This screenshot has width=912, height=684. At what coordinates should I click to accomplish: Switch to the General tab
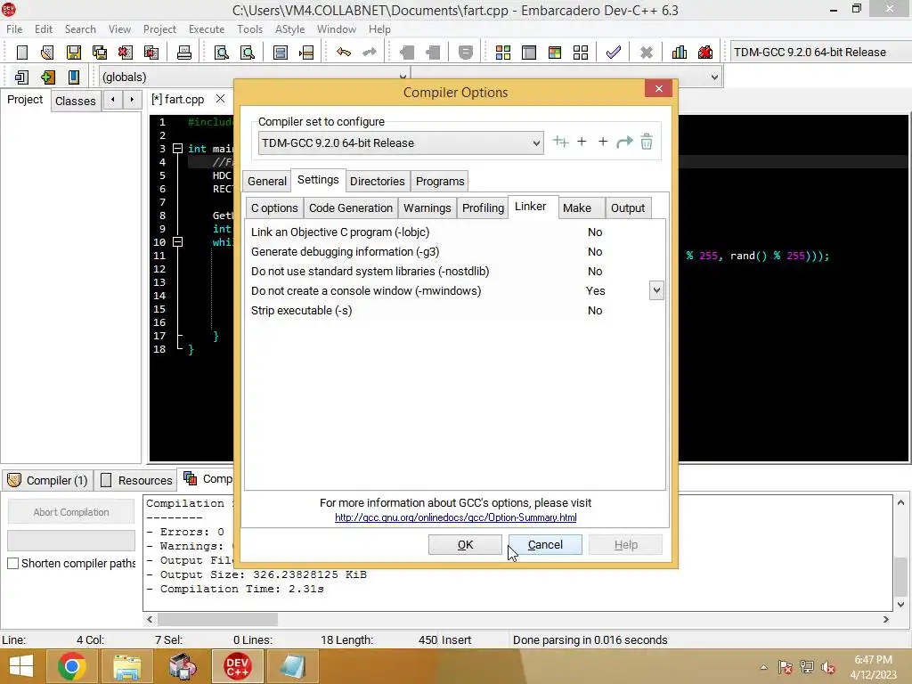267,182
